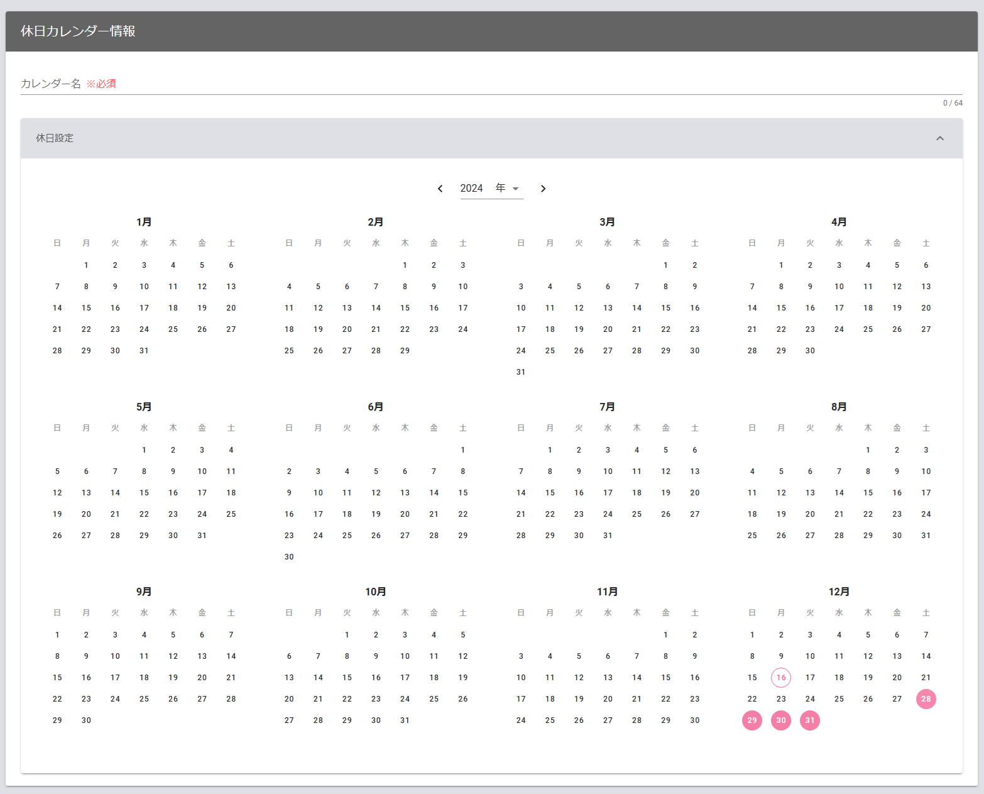This screenshot has height=794, width=984.
Task: Deselect holiday December 28
Action: tap(926, 699)
